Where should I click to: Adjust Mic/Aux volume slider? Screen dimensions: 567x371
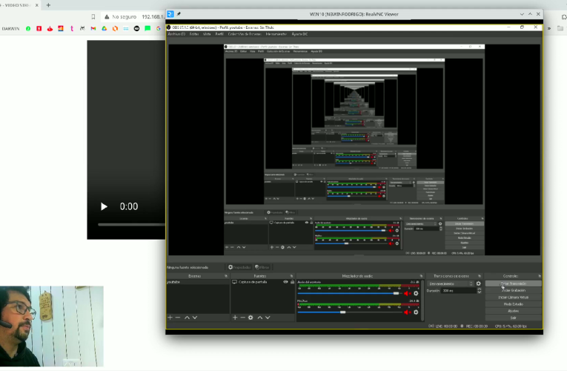(350, 312)
